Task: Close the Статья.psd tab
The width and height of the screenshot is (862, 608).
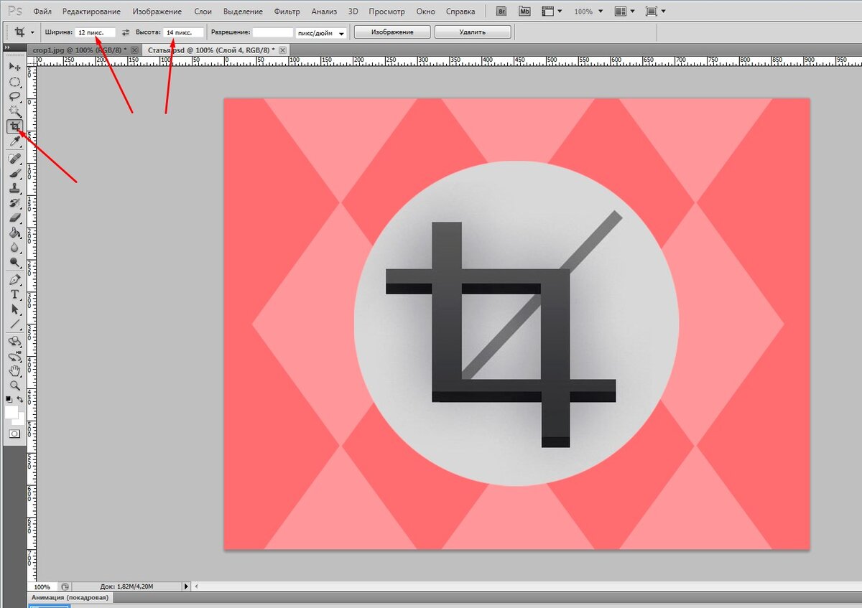Action: [x=282, y=50]
